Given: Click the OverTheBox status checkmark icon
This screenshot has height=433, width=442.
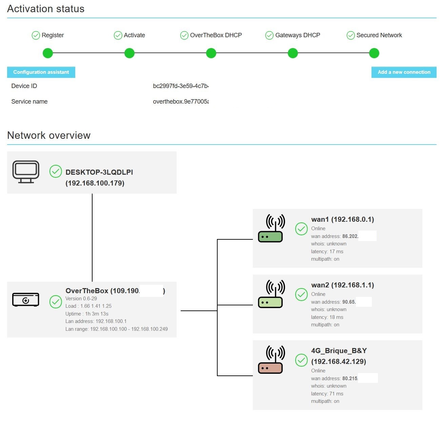Looking at the screenshot, I should click(x=56, y=302).
